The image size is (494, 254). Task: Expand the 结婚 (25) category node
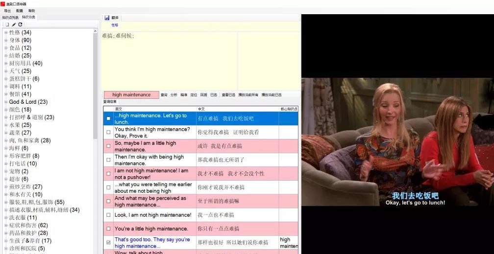point(6,56)
